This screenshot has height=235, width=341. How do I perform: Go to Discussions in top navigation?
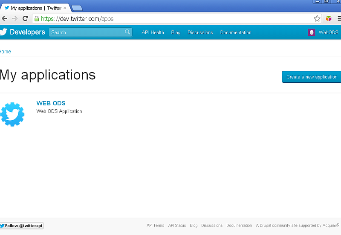(x=200, y=32)
